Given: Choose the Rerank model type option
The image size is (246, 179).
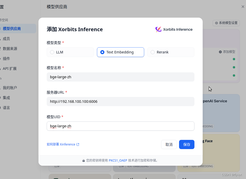Looking at the screenshot, I should pyautogui.click(x=171, y=52).
